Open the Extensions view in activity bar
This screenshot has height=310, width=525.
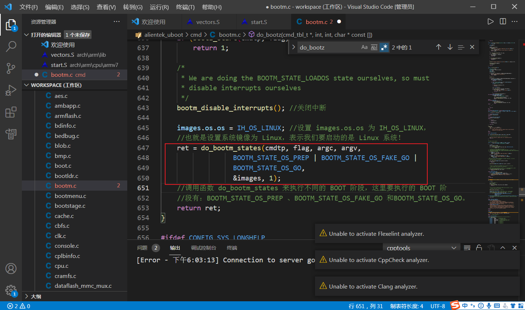11,112
